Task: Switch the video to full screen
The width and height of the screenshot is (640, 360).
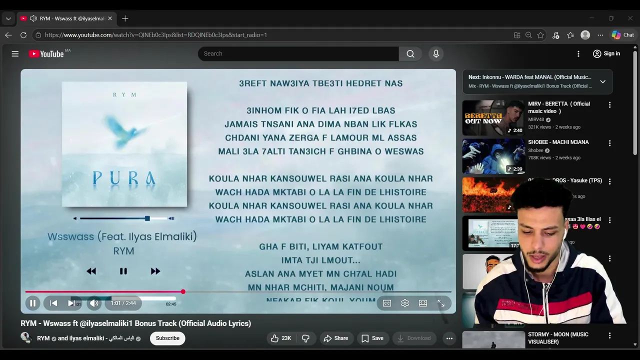Action: [441, 303]
